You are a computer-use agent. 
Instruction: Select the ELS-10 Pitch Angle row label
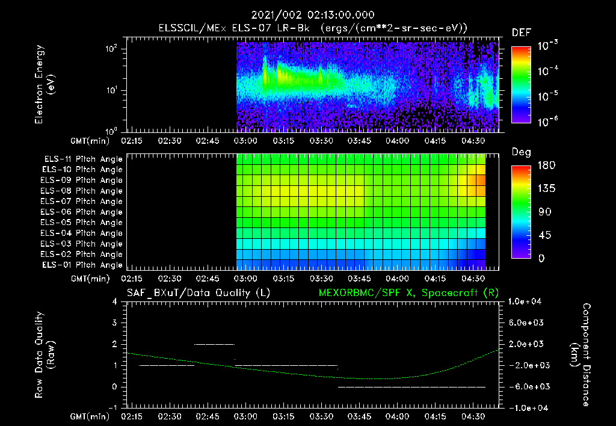(82, 170)
